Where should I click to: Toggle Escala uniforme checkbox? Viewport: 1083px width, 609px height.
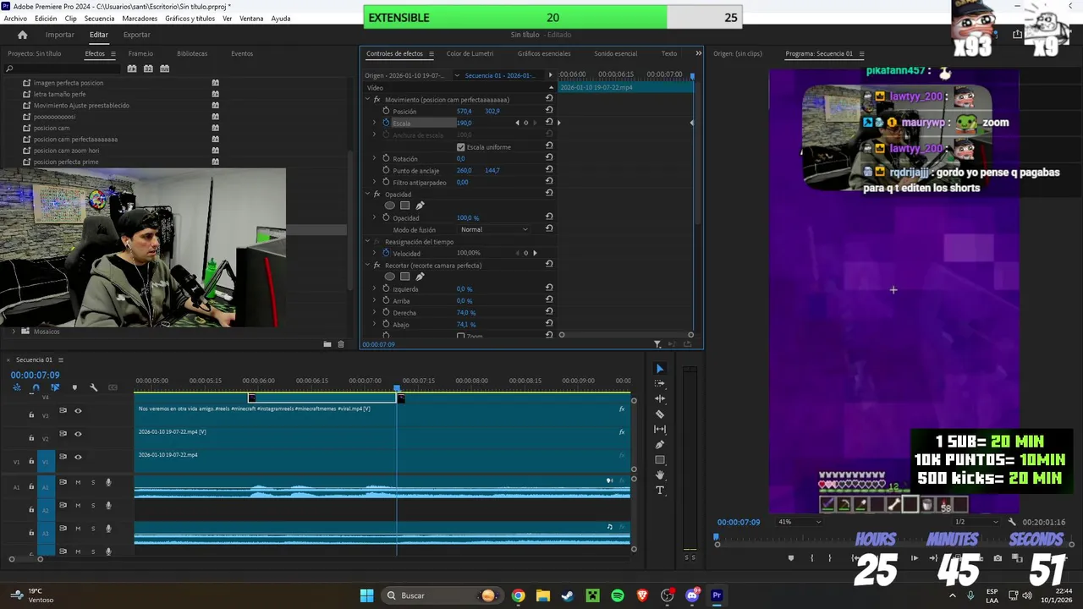(x=460, y=147)
